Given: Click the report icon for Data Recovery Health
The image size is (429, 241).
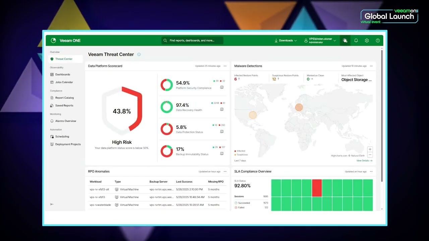Looking at the screenshot, I should click(x=222, y=109).
